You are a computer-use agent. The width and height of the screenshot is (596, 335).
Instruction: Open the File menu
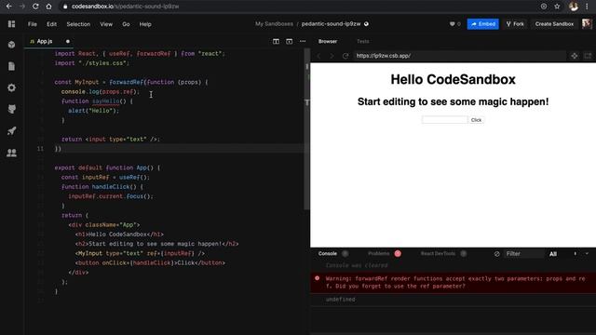click(33, 24)
